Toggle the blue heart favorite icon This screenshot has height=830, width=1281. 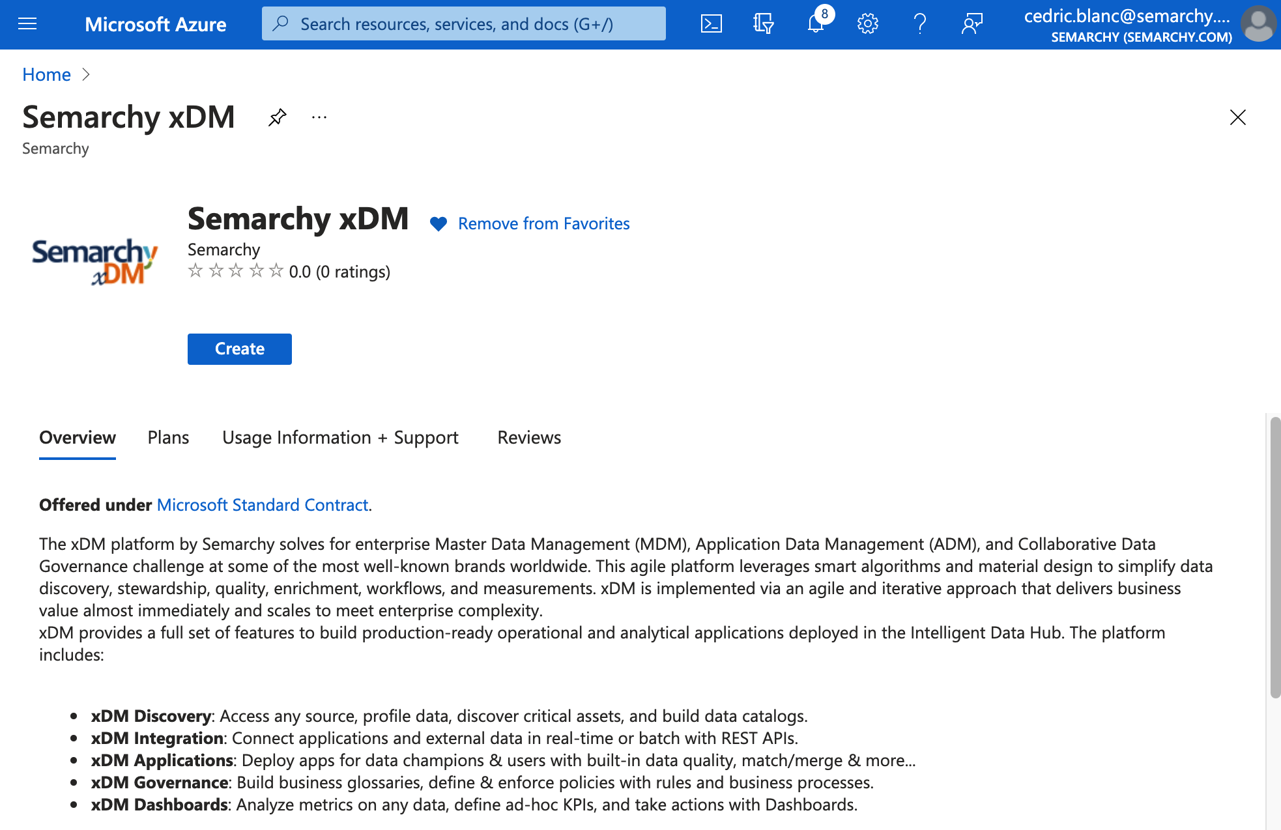(x=439, y=224)
